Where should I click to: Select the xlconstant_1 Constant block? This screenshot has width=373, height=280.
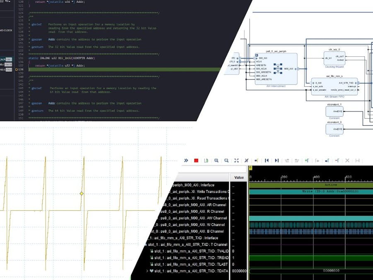point(334,111)
